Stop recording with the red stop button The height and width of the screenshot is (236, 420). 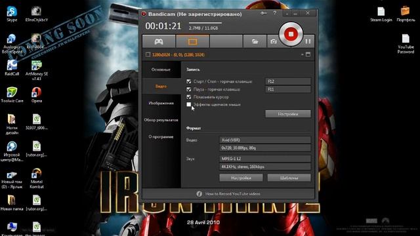(291, 34)
